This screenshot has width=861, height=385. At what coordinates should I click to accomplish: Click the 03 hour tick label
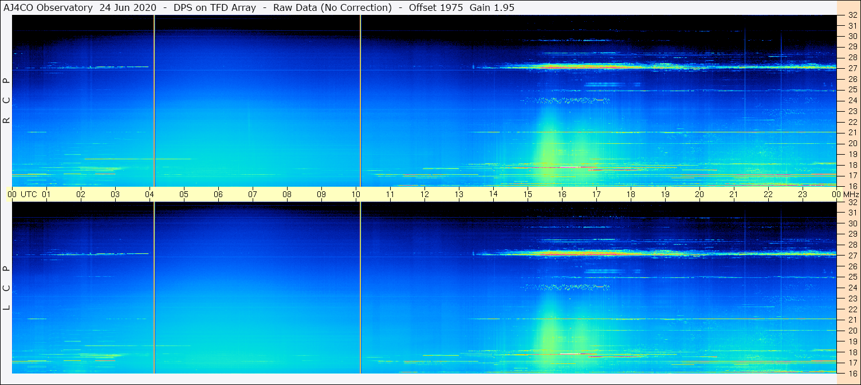[115, 194]
